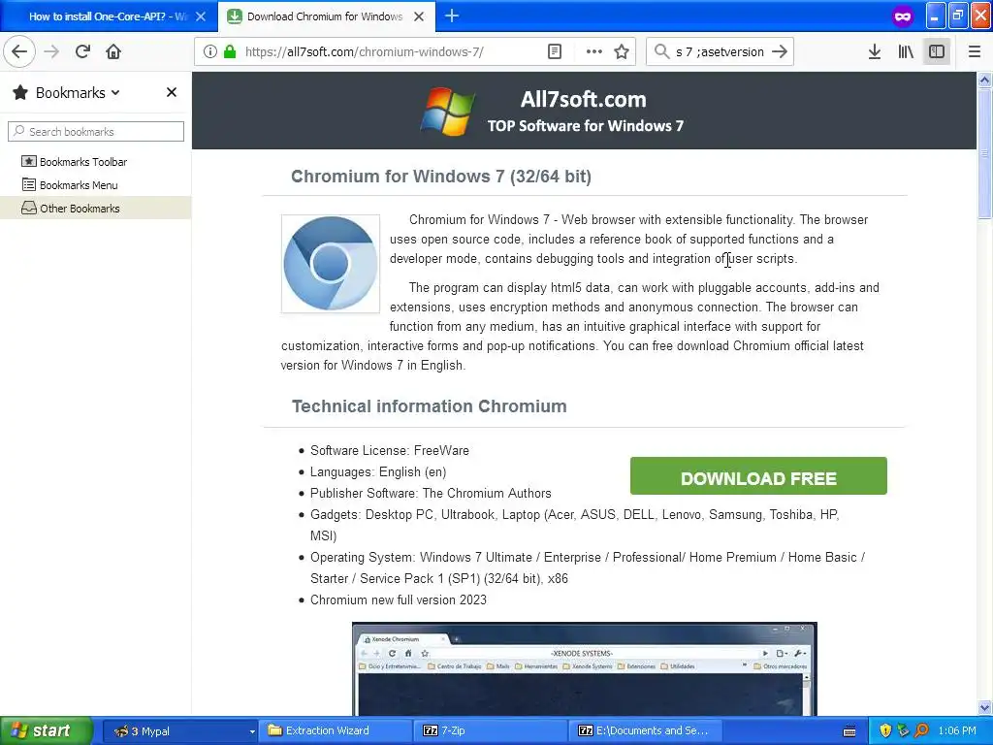Toggle reader view in address bar
Screen dimensions: 993x745
(554, 52)
